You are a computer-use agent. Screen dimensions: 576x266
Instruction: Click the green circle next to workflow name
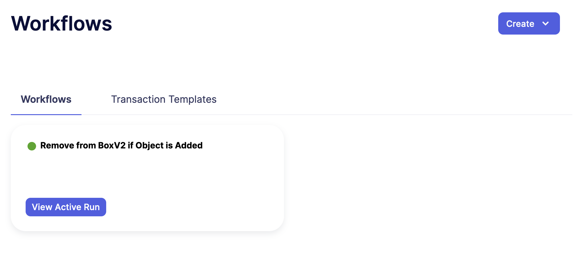pos(32,146)
